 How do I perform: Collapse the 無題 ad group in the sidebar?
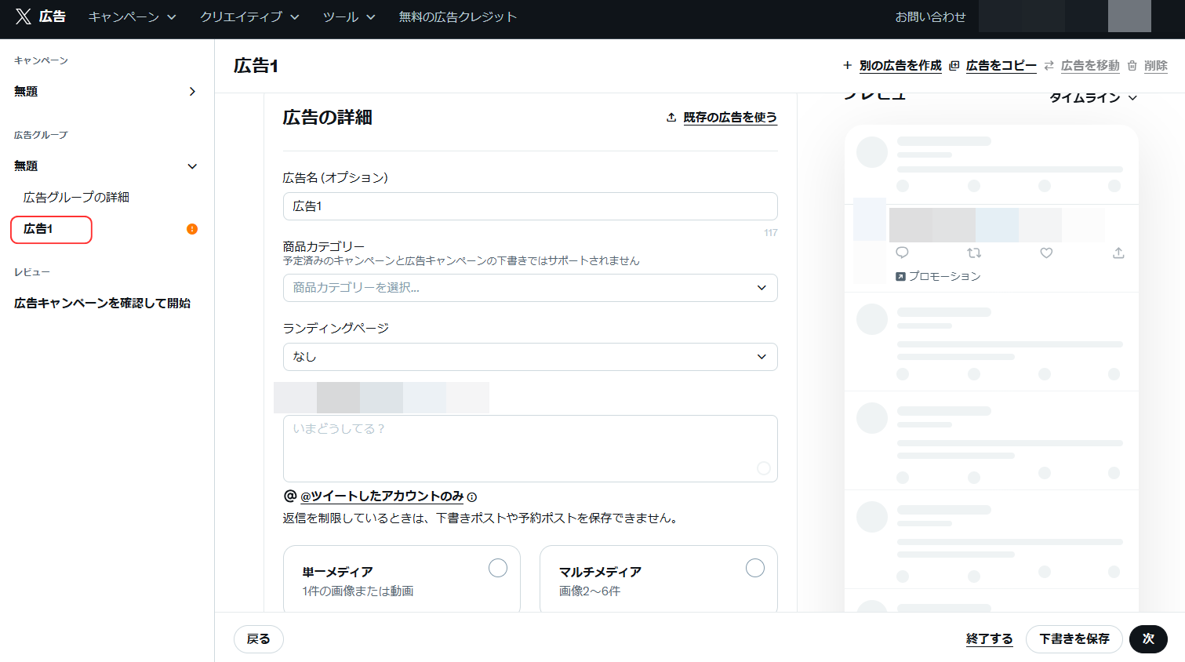192,166
